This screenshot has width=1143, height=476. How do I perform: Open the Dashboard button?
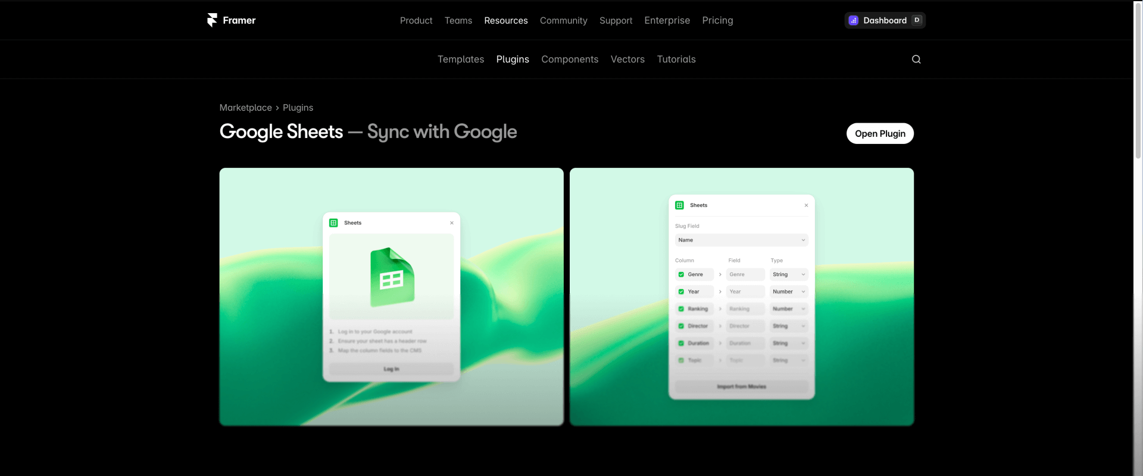pyautogui.click(x=885, y=20)
